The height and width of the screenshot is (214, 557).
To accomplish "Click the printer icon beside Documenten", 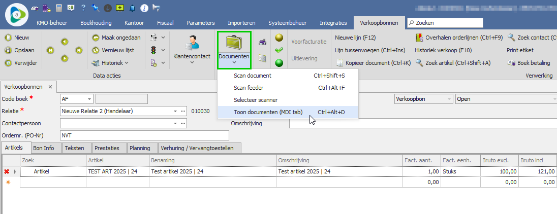I will [263, 42].
